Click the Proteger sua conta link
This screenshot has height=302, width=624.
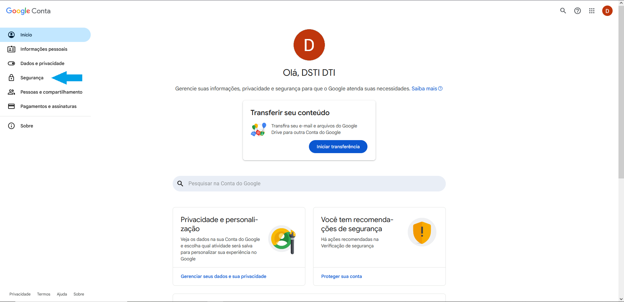click(x=341, y=276)
